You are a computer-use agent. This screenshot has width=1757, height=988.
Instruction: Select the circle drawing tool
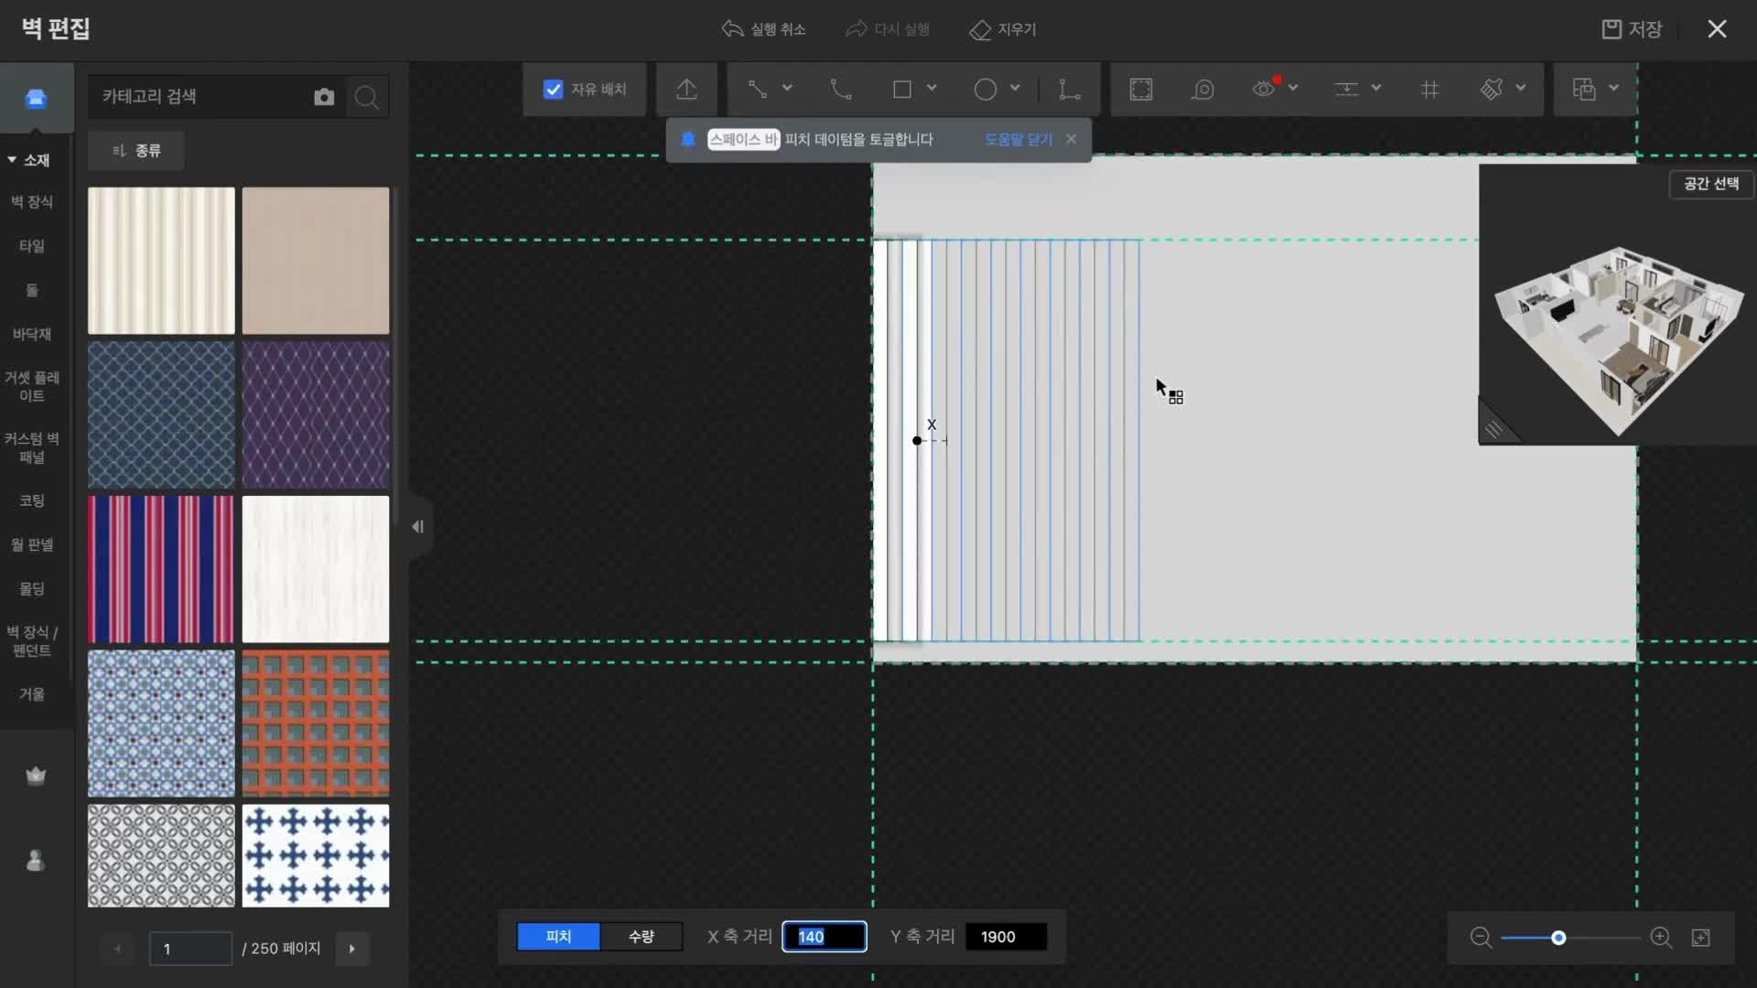(x=985, y=89)
